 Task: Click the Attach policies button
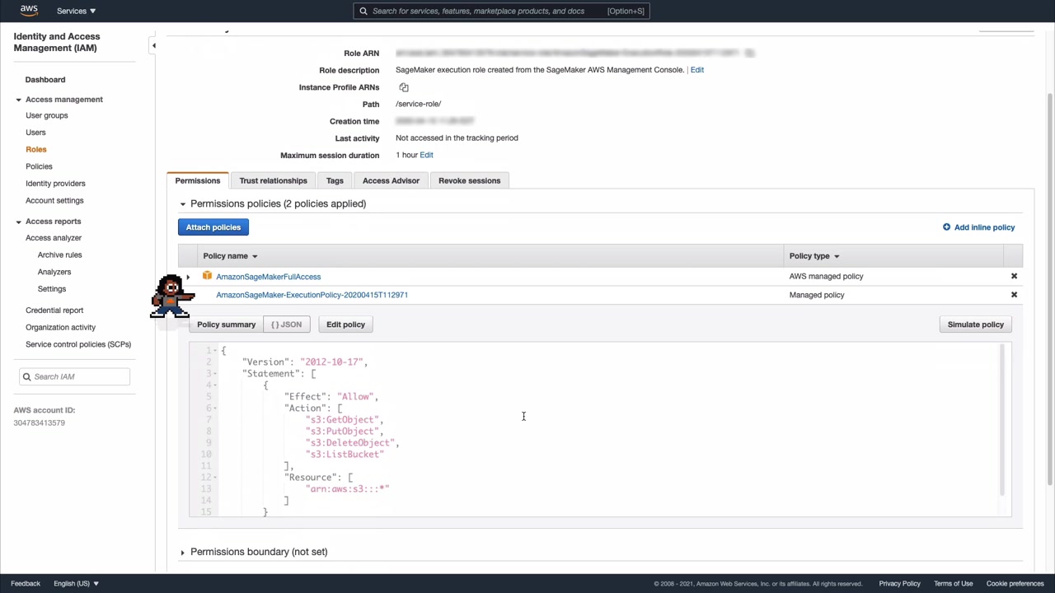[x=213, y=227]
